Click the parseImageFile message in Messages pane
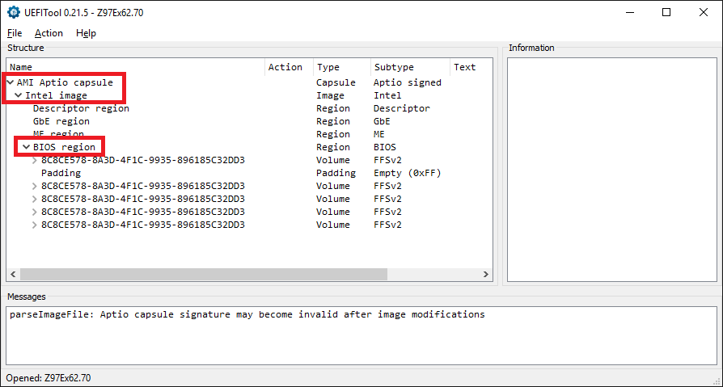This screenshot has height=387, width=723. (x=247, y=314)
